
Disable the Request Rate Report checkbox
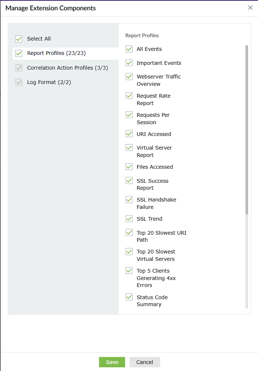tap(129, 96)
